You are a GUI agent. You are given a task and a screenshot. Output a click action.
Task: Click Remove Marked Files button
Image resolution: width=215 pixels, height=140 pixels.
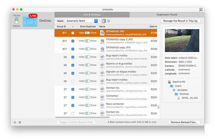(184, 122)
